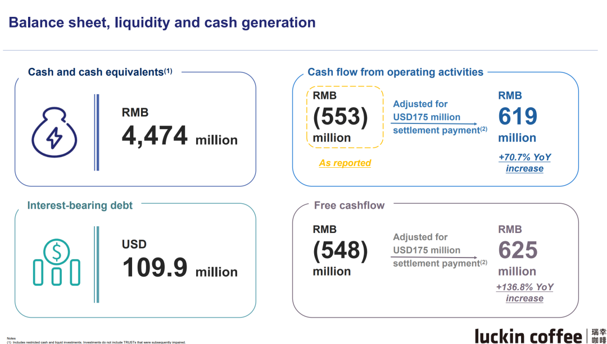Click the (553) figure in the dashed yellow box

pyautogui.click(x=340, y=117)
